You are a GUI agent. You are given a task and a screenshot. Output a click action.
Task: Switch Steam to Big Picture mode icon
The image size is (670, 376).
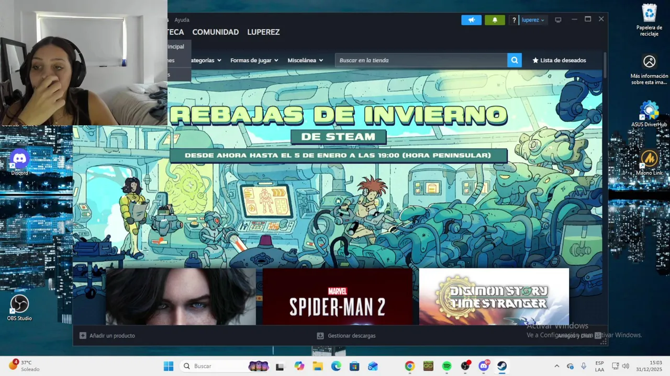click(558, 20)
